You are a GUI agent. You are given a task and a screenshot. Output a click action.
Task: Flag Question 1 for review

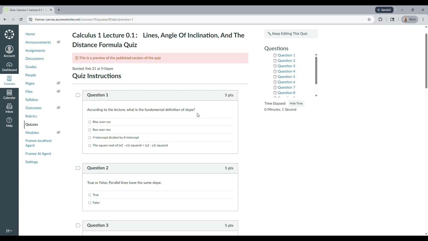coord(78,95)
